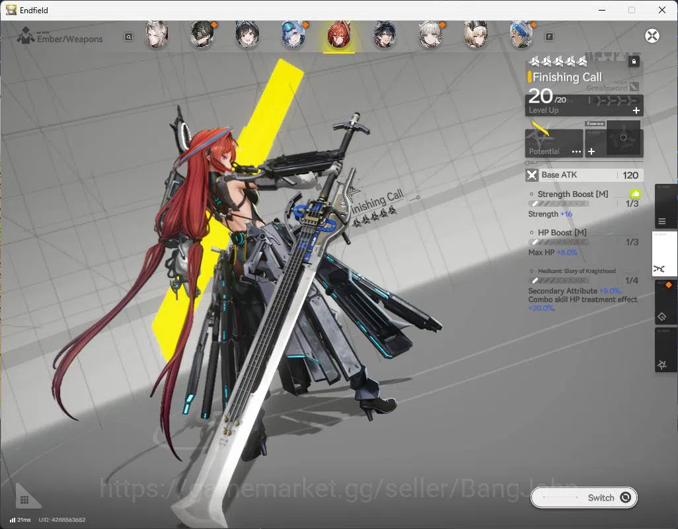The width and height of the screenshot is (678, 529).
Task: Click the 1/4 rank next to Glory of Knighthood
Action: (x=632, y=280)
